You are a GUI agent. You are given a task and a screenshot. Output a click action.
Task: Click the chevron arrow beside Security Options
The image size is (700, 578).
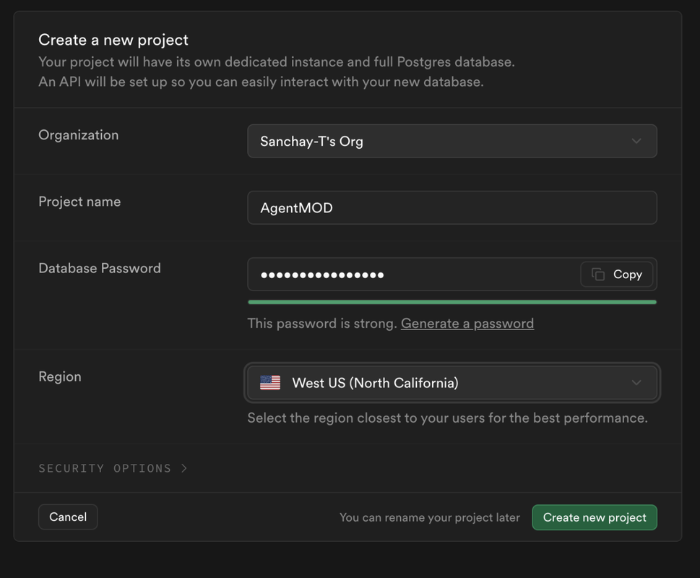pyautogui.click(x=184, y=468)
